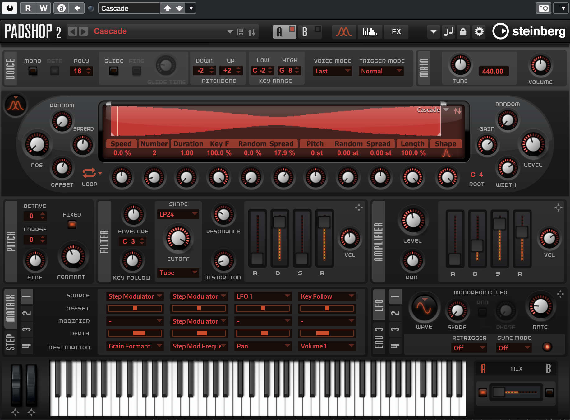The height and width of the screenshot is (420, 570).
Task: Click the loop mode icon
Action: (89, 173)
